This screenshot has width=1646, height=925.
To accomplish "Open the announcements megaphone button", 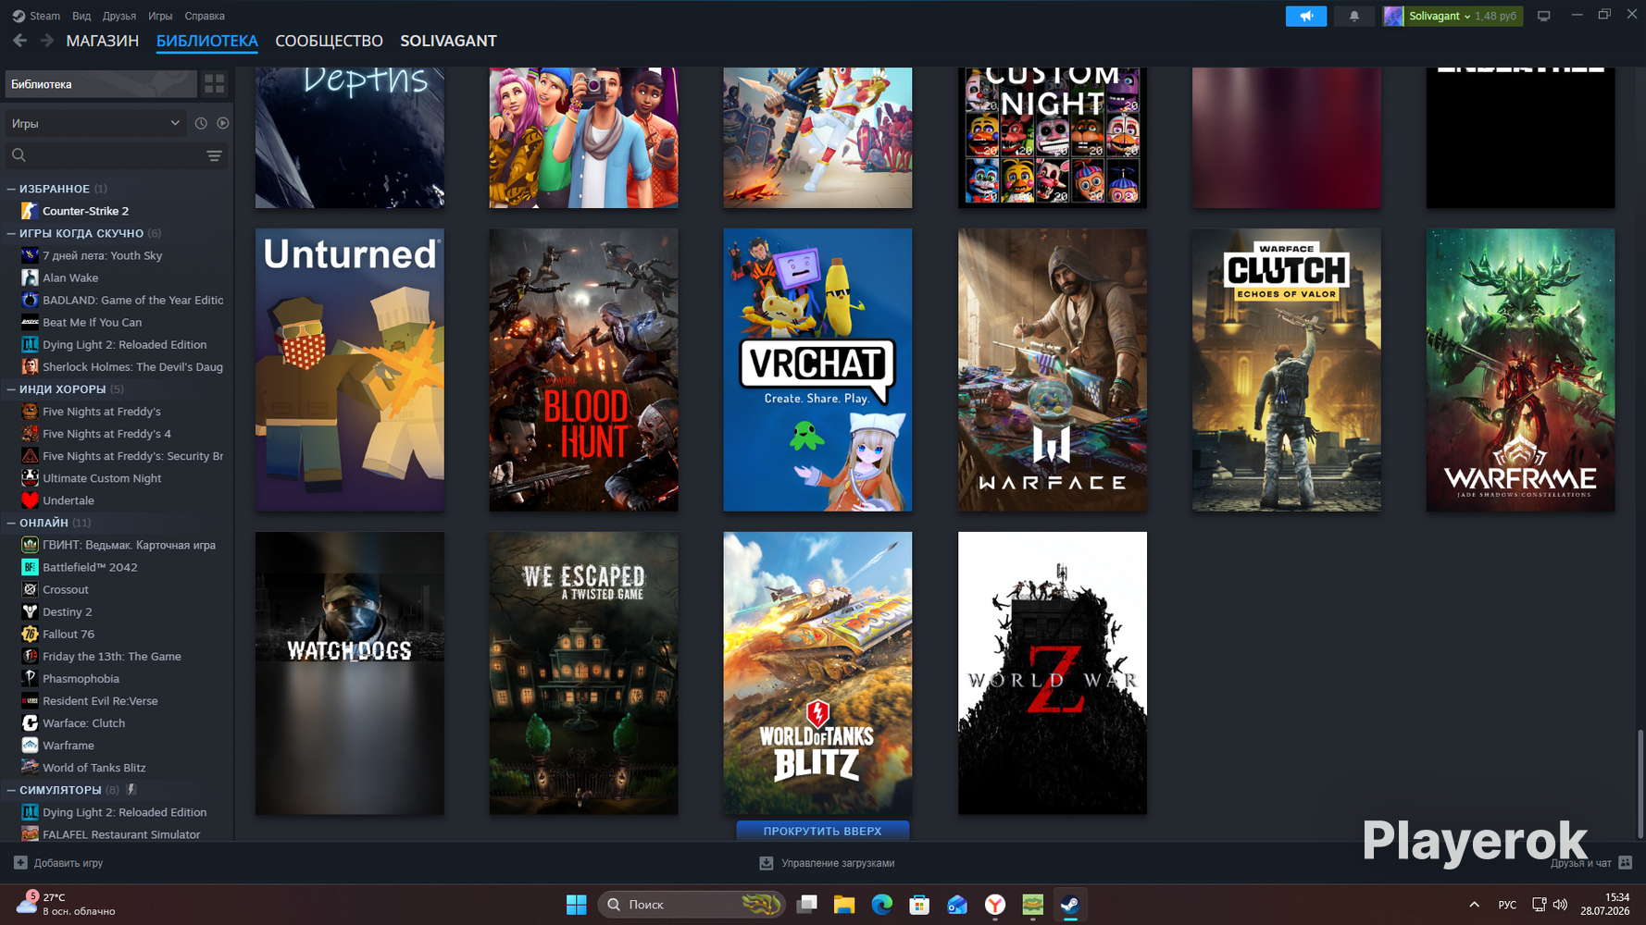I will [1306, 16].
